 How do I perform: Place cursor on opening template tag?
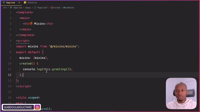click(x=24, y=12)
